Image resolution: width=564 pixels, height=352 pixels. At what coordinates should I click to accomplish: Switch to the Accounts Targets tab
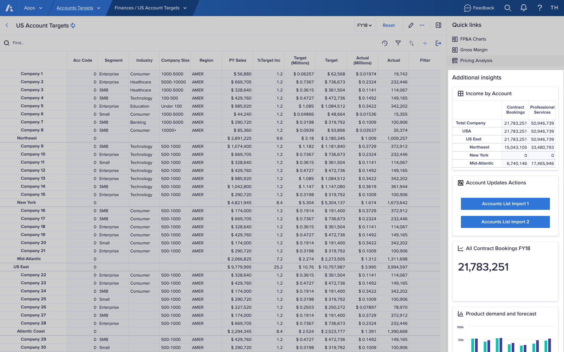pyautogui.click(x=75, y=8)
